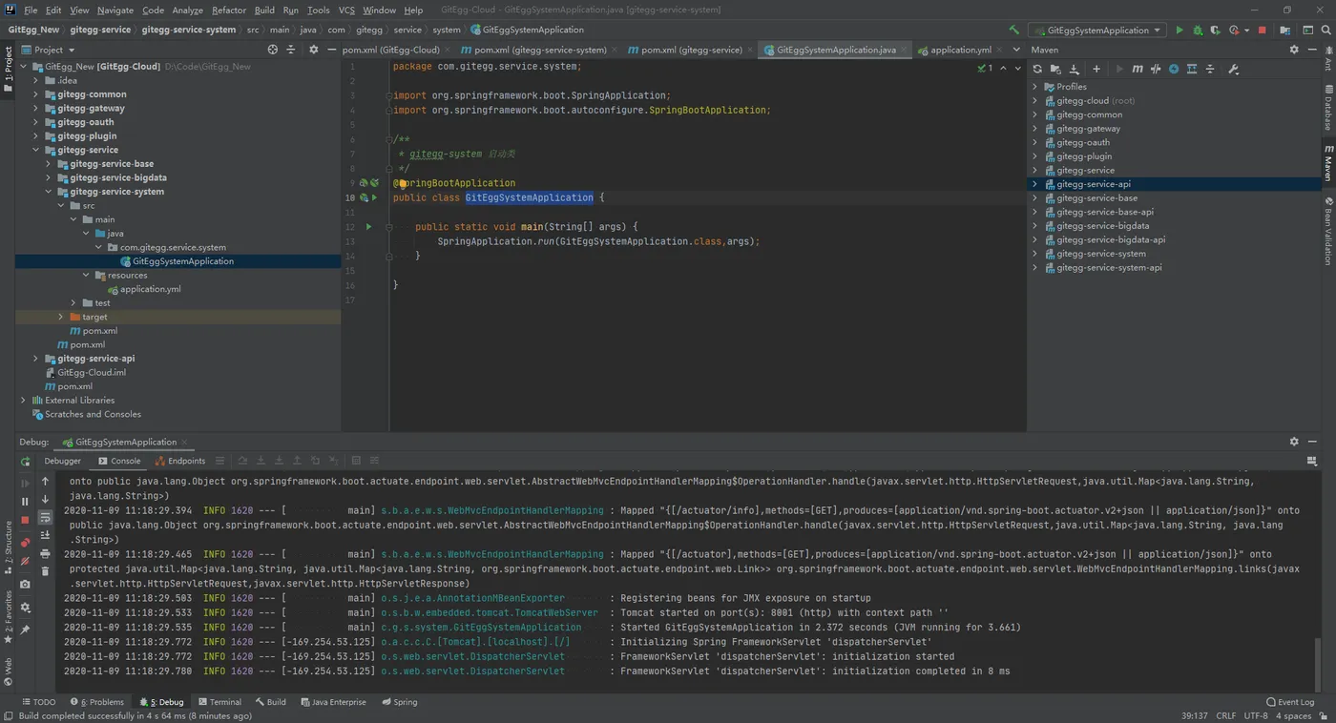Toggle soft-wrap in the console
The width and height of the screenshot is (1336, 723).
(45, 517)
